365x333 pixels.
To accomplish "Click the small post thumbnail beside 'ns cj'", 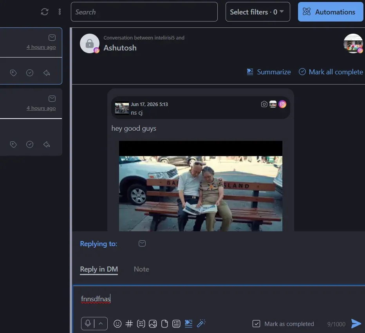I will pyautogui.click(x=122, y=108).
